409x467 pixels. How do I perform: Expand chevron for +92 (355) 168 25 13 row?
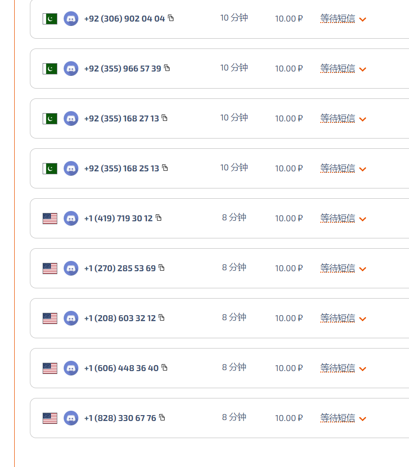362,169
